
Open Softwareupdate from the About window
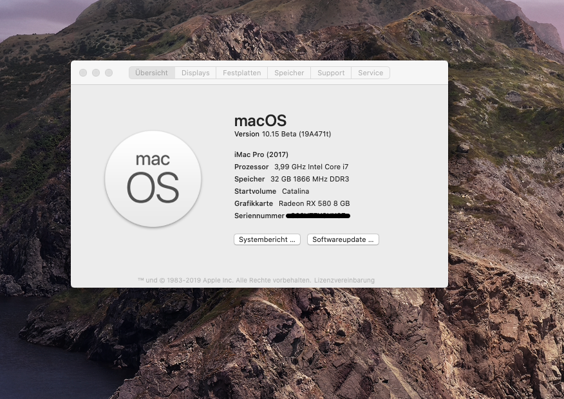tap(343, 239)
